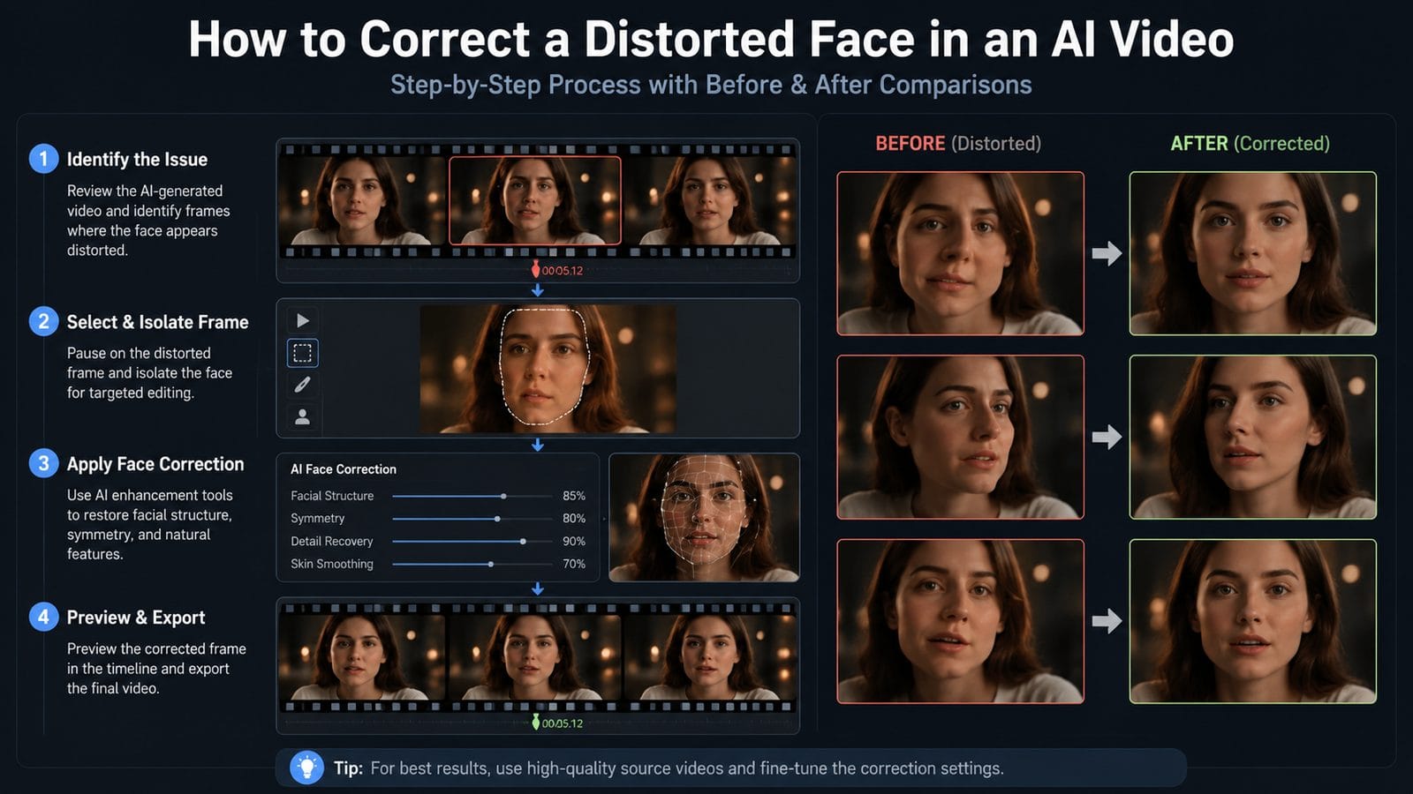
Task: Click the 85% value
Action: (x=574, y=496)
